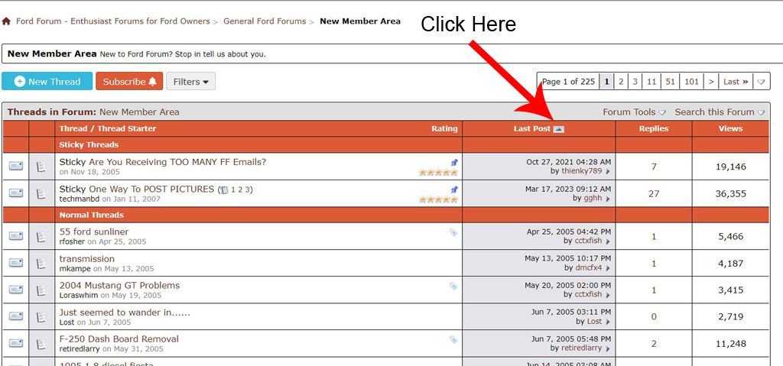This screenshot has height=366, width=783.
Task: Go to page 2 of the thread list
Action: (621, 82)
